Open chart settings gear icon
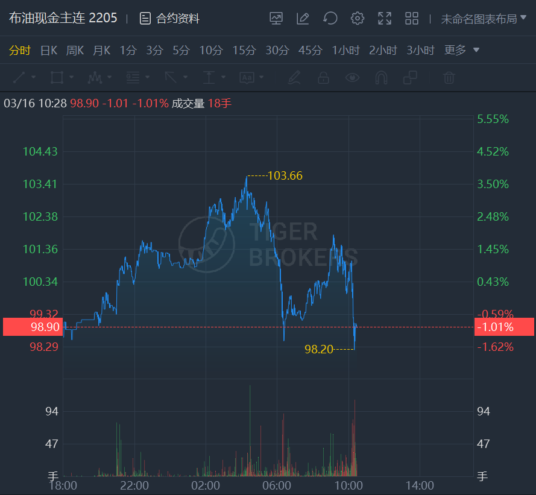This screenshot has width=536, height=495. click(358, 19)
